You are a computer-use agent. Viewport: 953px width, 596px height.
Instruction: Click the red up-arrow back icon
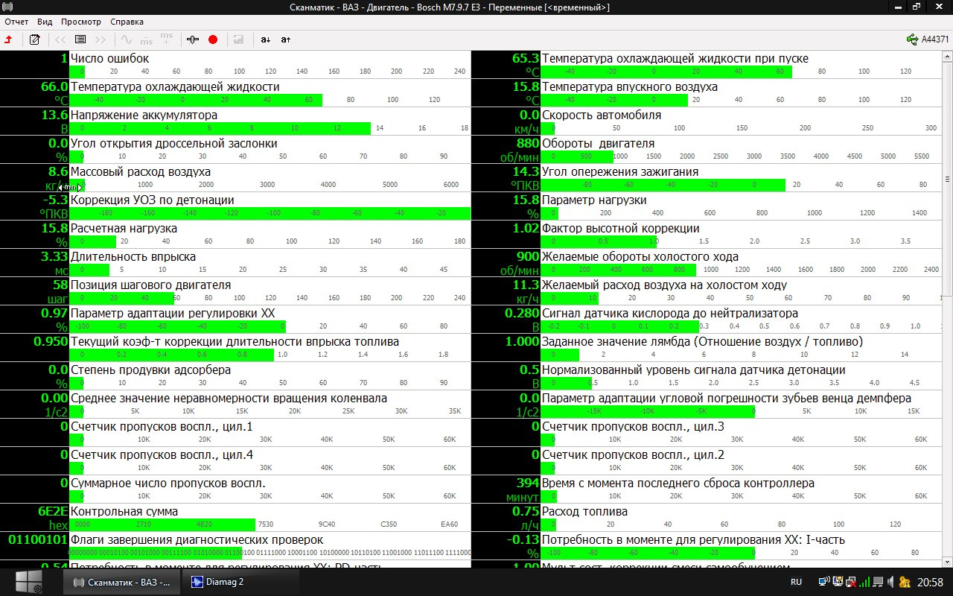pyautogui.click(x=9, y=39)
